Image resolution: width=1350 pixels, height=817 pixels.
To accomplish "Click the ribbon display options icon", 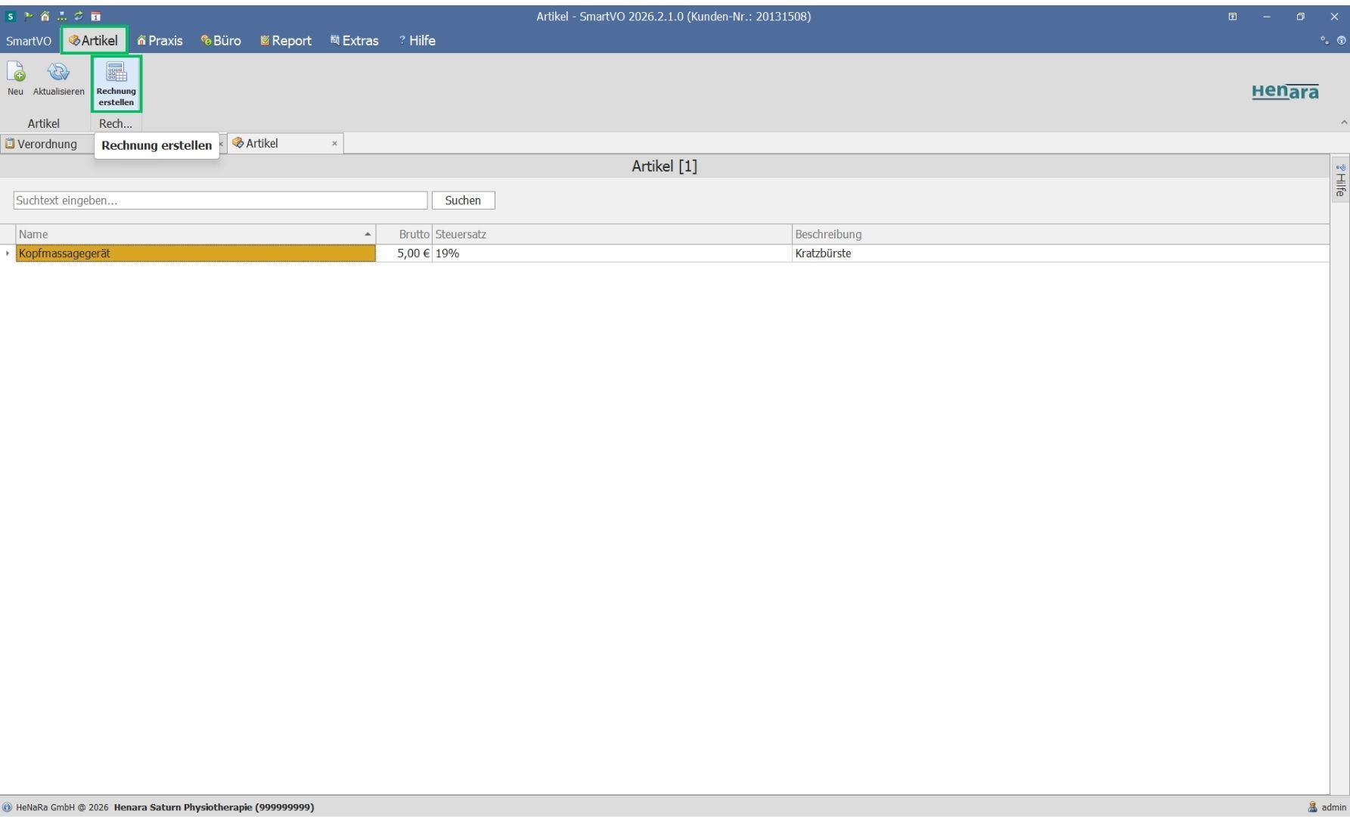I will [1233, 16].
